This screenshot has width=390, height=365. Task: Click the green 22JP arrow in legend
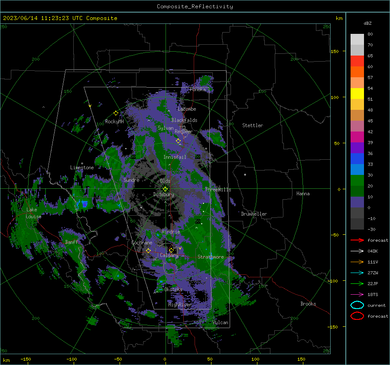point(357,283)
